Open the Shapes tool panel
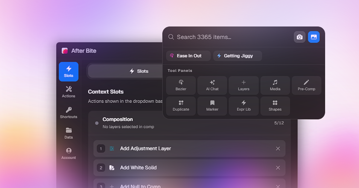The height and width of the screenshot is (188, 359). pos(275,106)
